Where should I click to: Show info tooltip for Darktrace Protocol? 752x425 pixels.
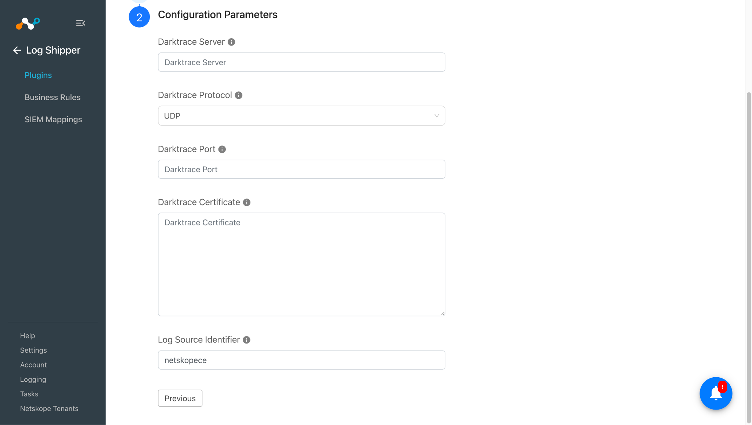[x=239, y=95]
